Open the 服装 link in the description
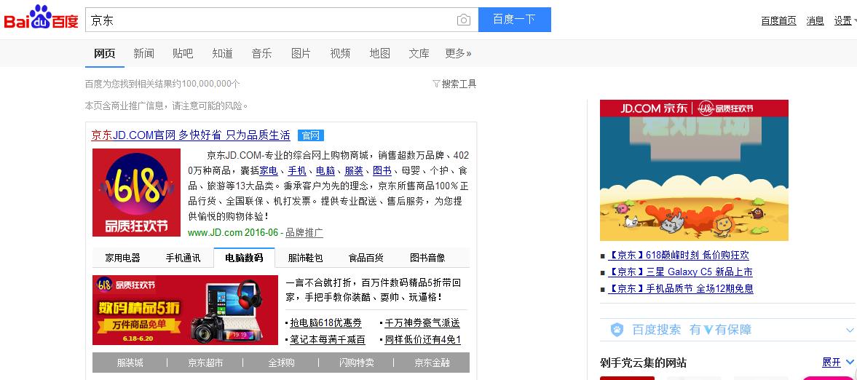The width and height of the screenshot is (857, 380). point(354,170)
